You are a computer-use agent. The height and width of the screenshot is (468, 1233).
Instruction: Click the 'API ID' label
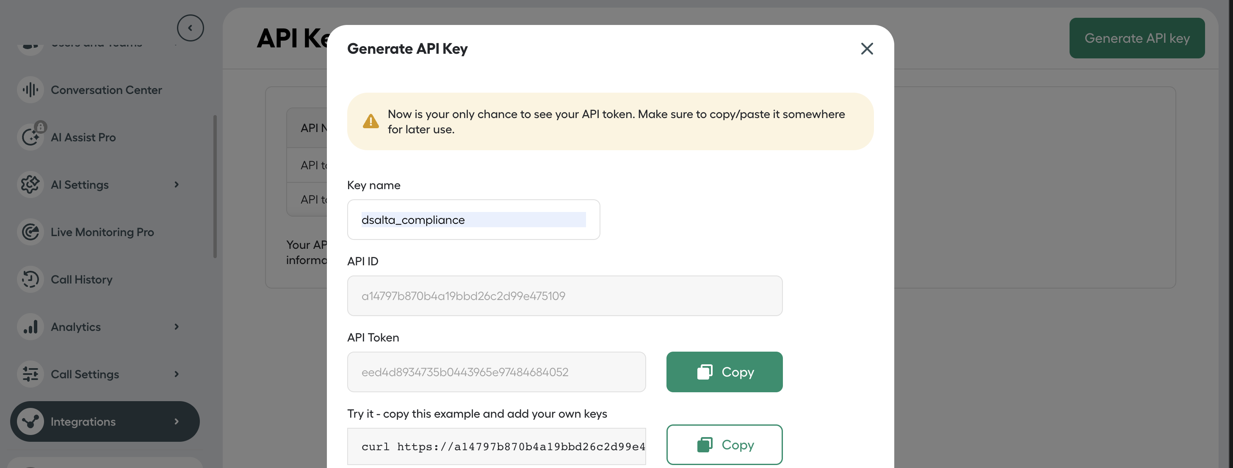pos(363,261)
